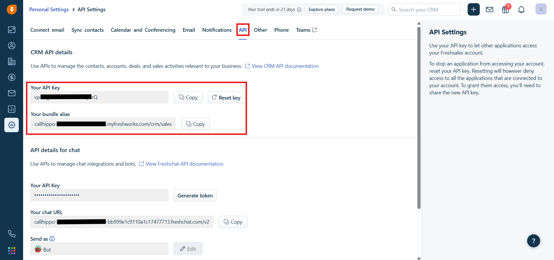Copy the CRM API key
This screenshot has height=260, width=554.
pos(188,97)
